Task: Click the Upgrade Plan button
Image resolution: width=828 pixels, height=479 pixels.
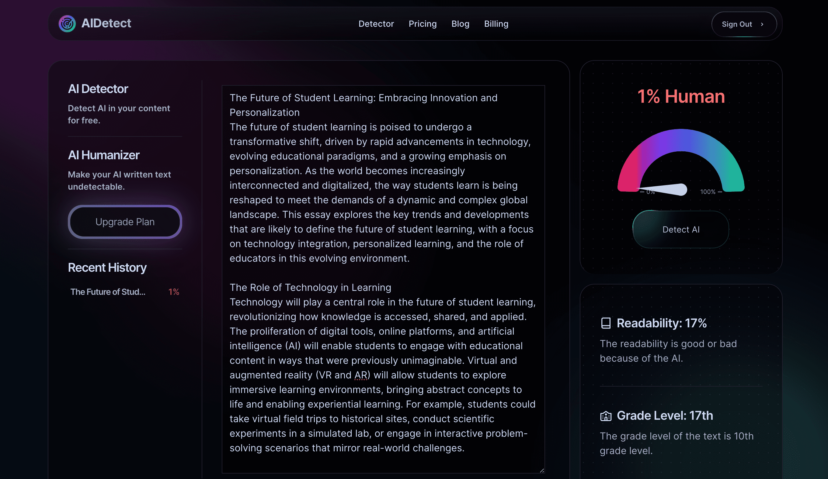Action: [x=125, y=222]
